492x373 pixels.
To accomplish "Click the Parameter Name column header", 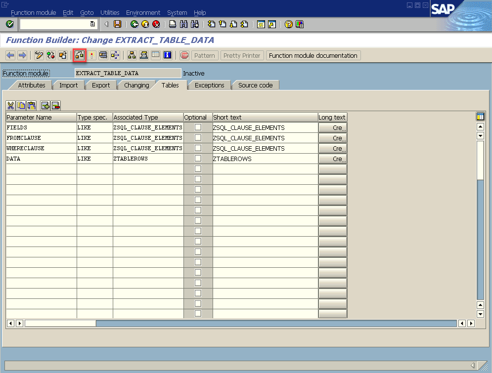I will [41, 117].
